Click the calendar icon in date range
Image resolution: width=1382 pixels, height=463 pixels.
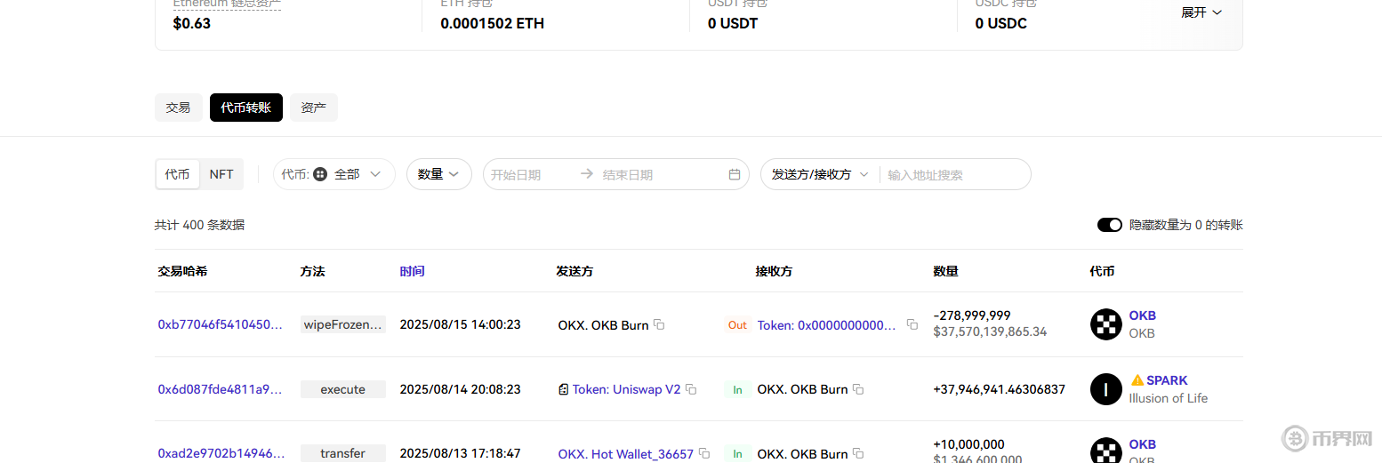tap(735, 174)
